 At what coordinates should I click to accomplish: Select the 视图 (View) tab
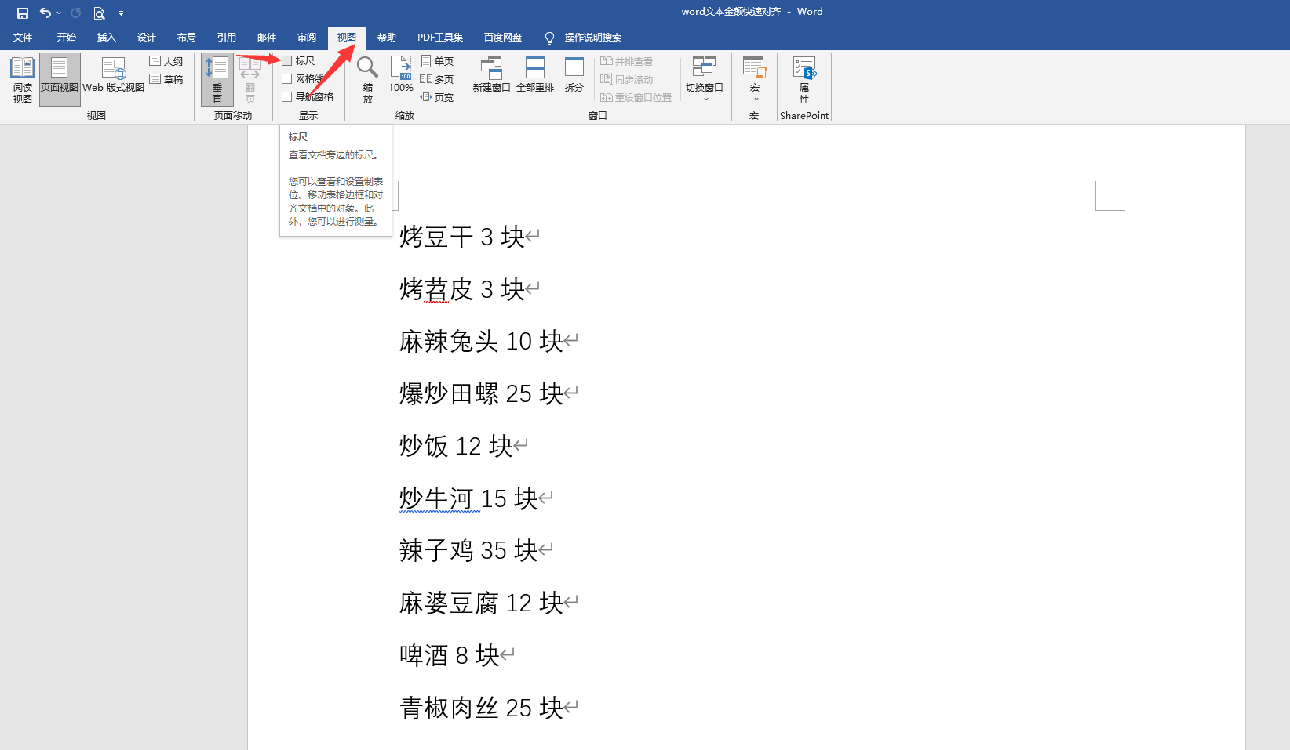point(346,38)
